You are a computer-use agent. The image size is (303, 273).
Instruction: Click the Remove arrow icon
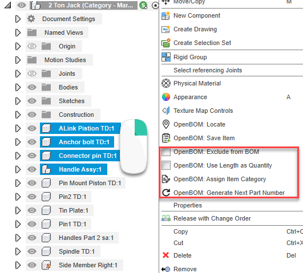(165, 269)
